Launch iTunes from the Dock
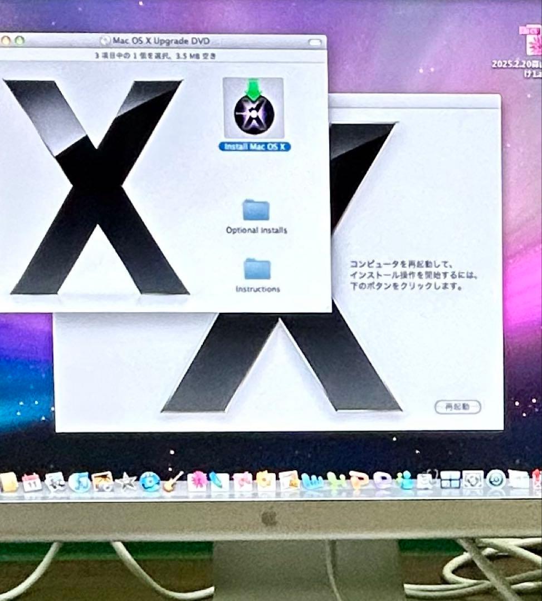The image size is (542, 601). (x=80, y=482)
